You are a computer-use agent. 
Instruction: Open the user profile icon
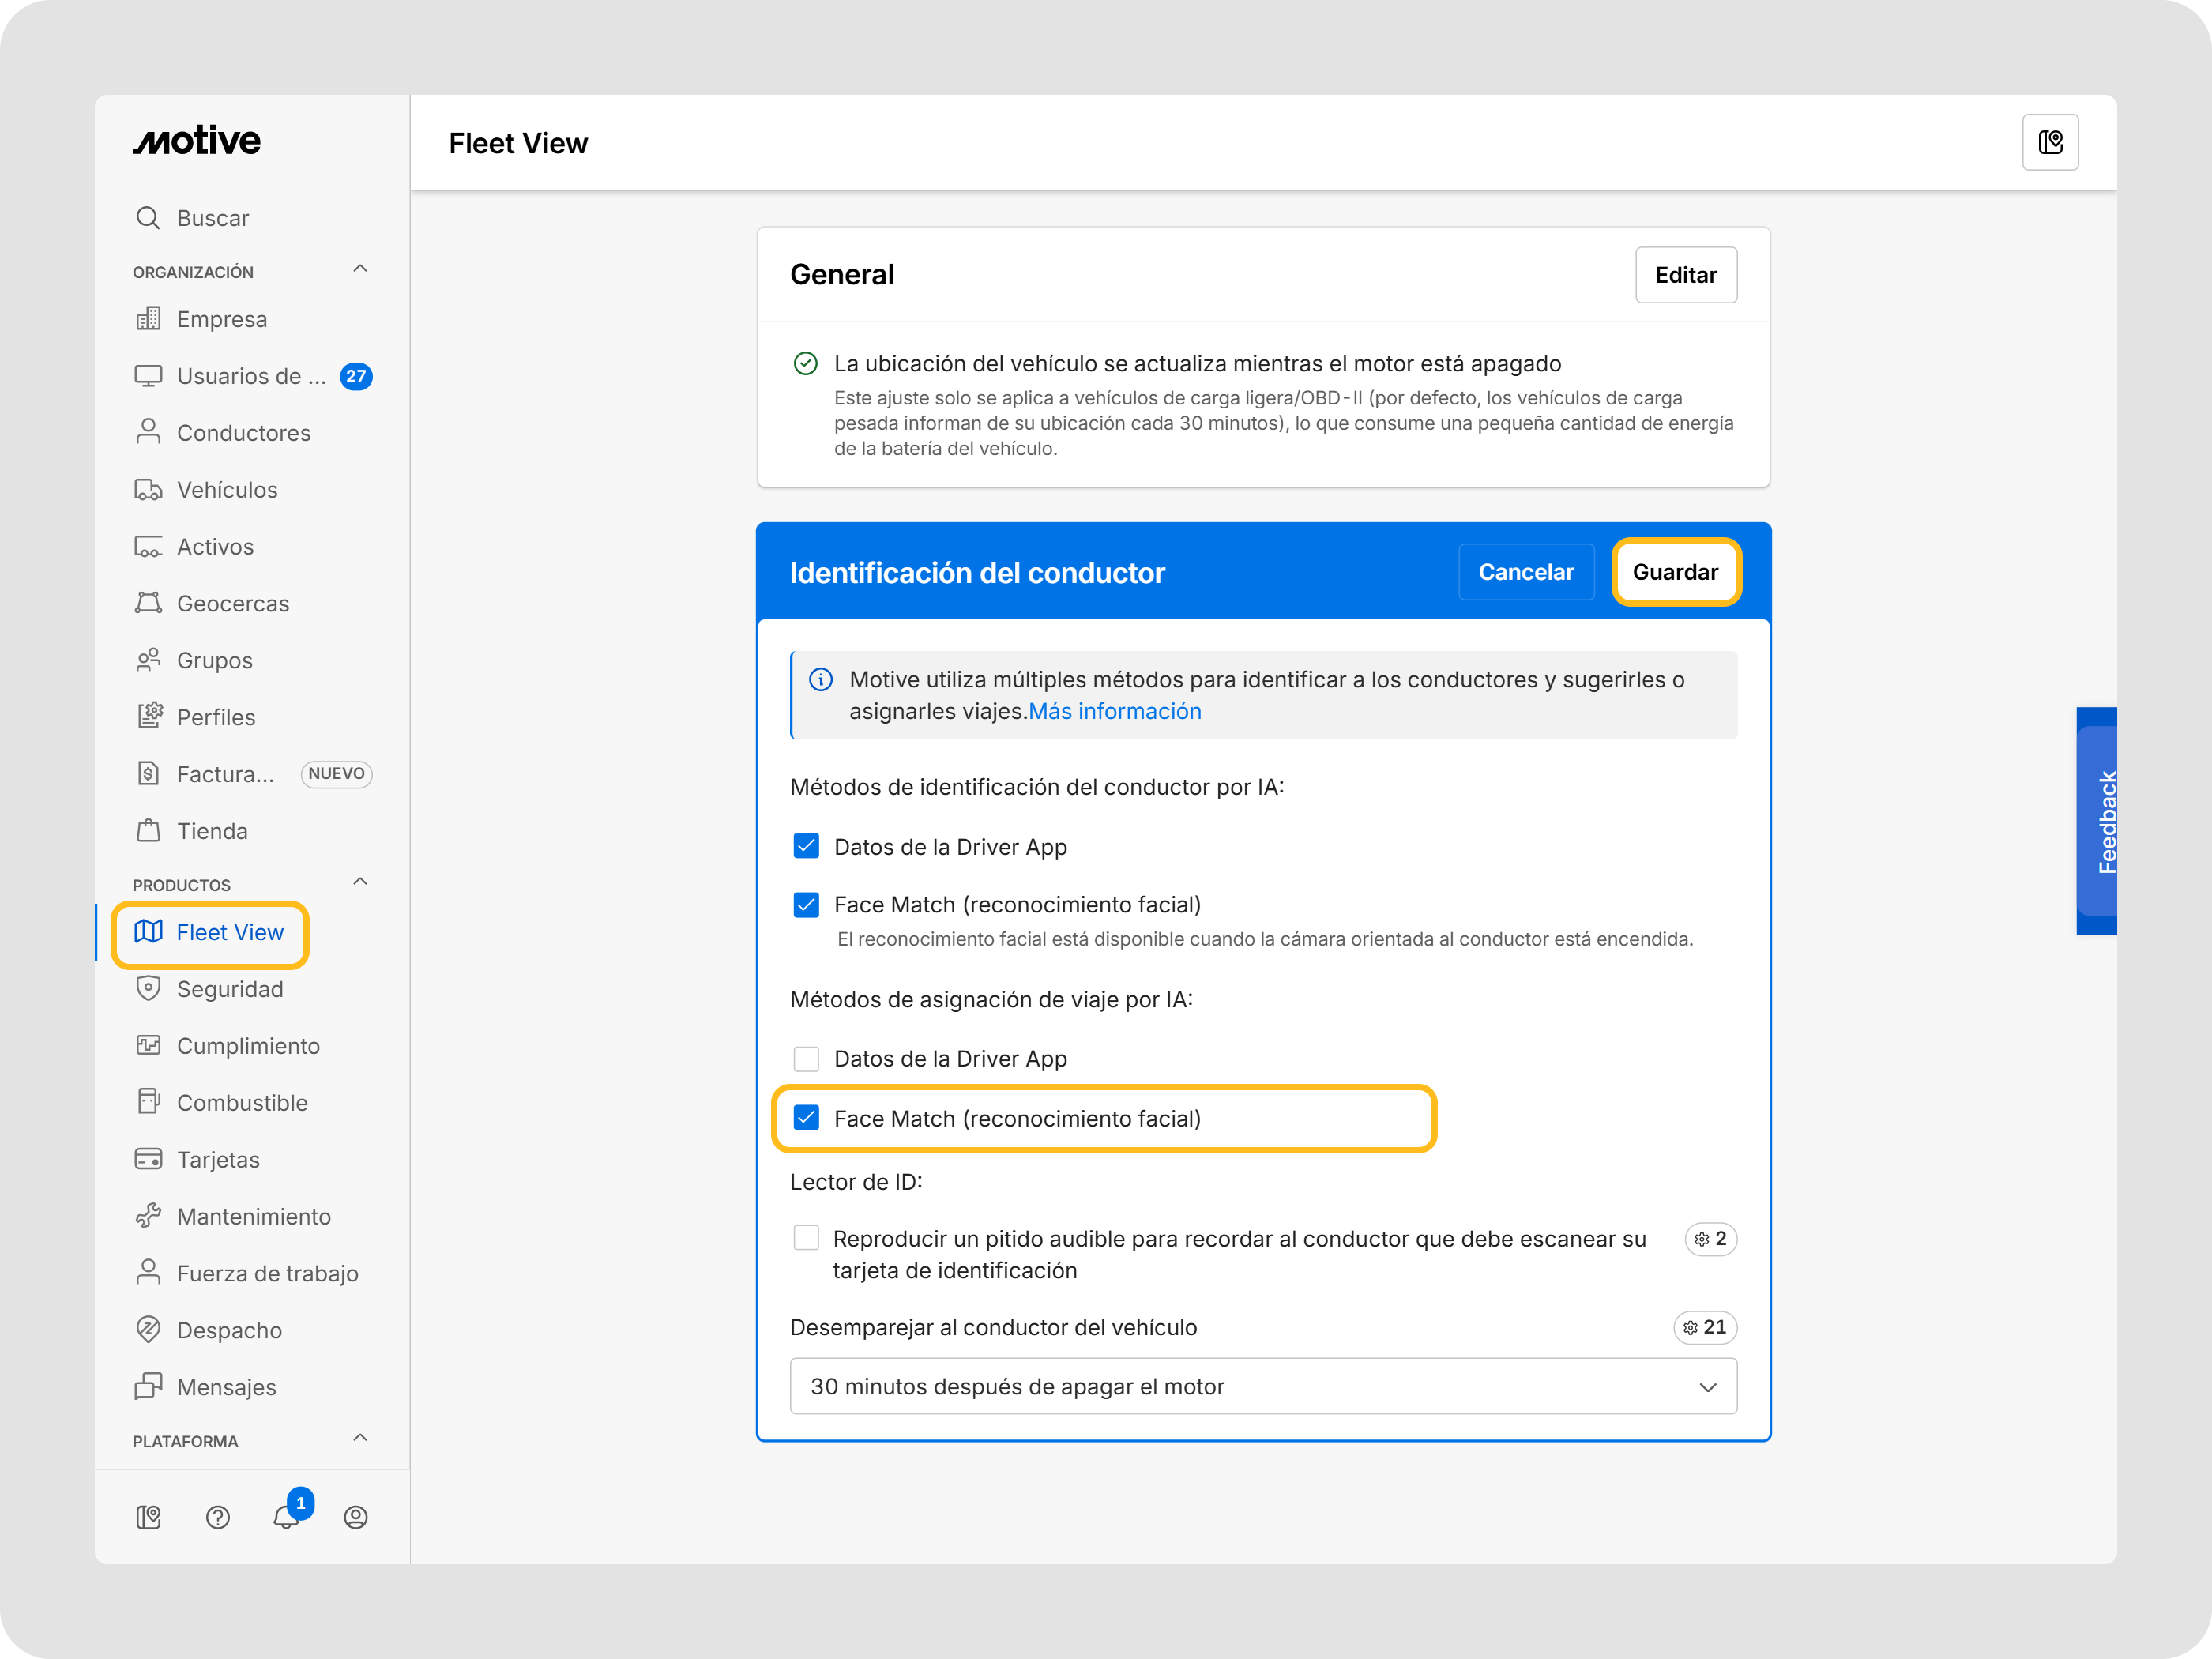coord(355,1517)
